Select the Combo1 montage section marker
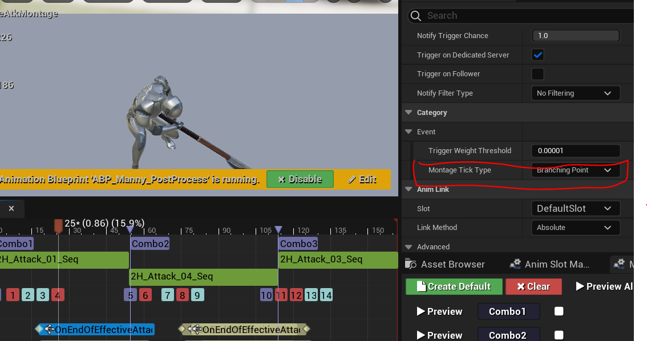Image resolution: width=647 pixels, height=341 pixels. point(16,244)
